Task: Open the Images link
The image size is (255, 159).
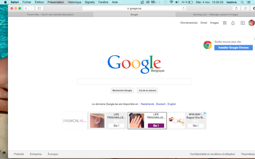Action: [x=214, y=23]
